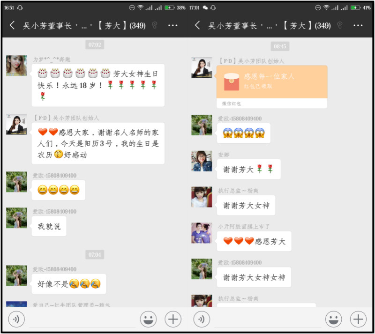Expand the plus attachments panel in left chat
This screenshot has width=375, height=334.
pos(173,319)
